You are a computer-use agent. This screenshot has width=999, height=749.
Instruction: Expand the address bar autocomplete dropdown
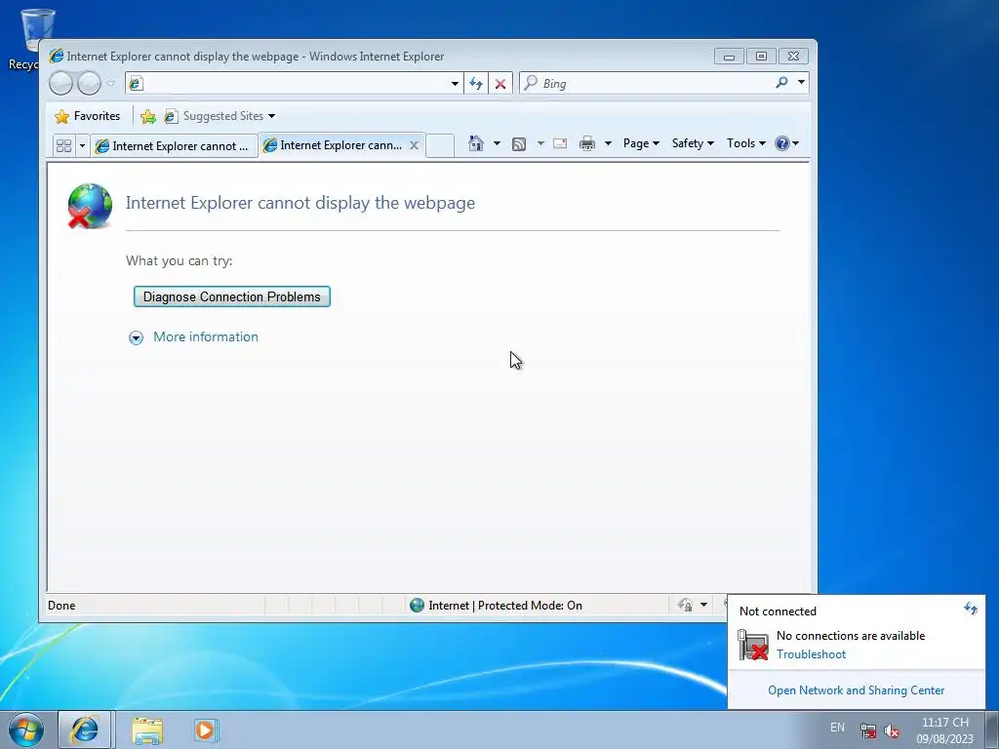click(455, 84)
